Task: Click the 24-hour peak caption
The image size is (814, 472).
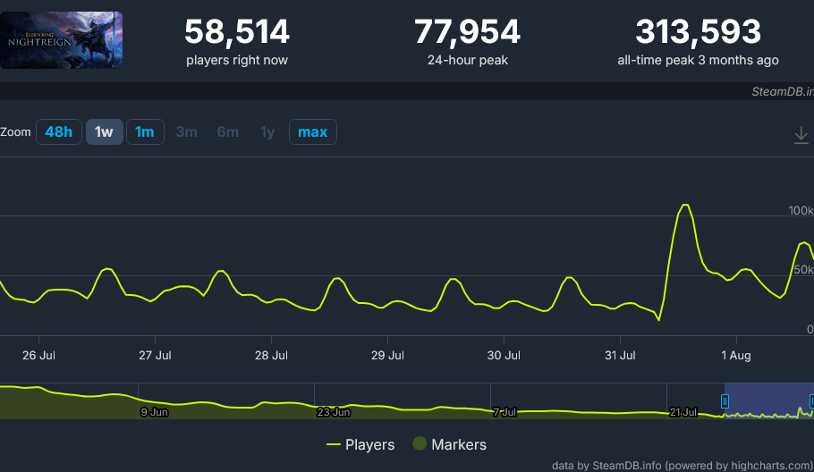Action: [x=467, y=60]
